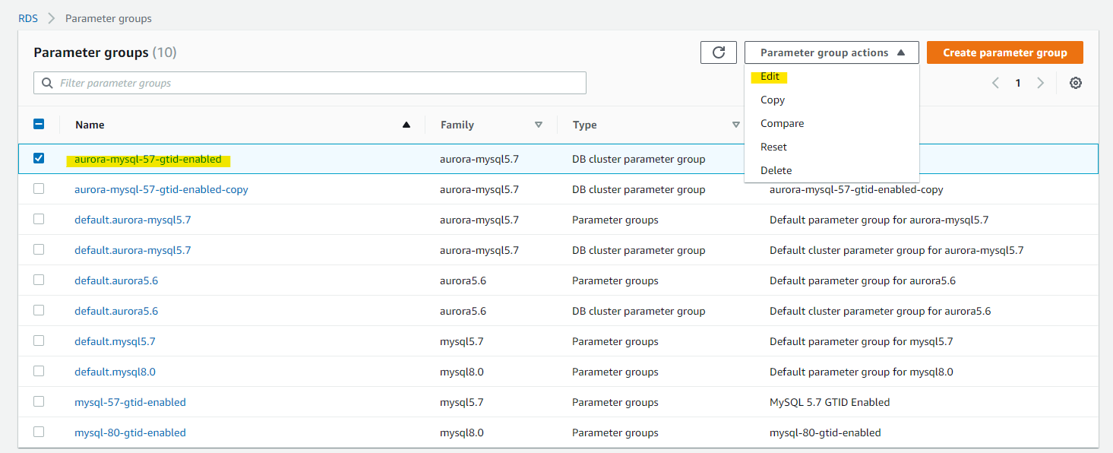
Task: Open default.aurora-mysql5.7 Parameter groups link
Action: (133, 220)
